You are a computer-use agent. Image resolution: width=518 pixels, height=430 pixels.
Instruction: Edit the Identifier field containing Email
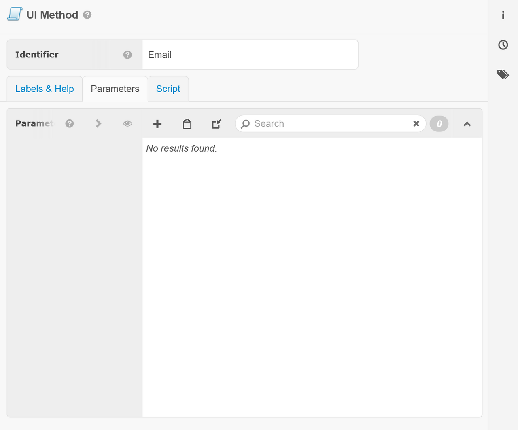pyautogui.click(x=250, y=55)
